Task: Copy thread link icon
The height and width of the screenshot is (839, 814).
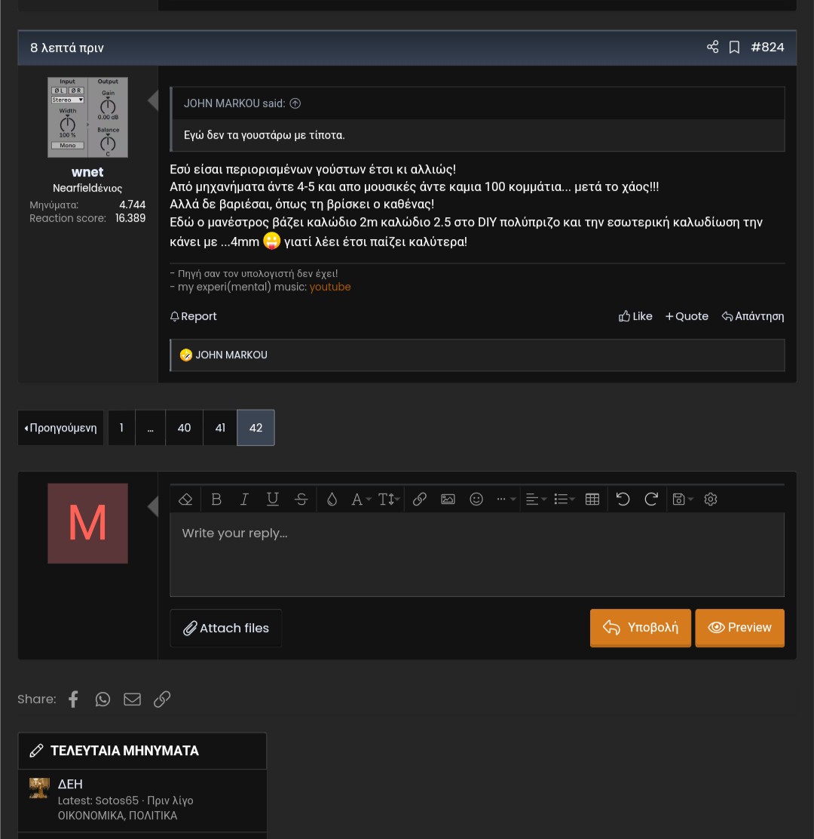Action: tap(162, 699)
